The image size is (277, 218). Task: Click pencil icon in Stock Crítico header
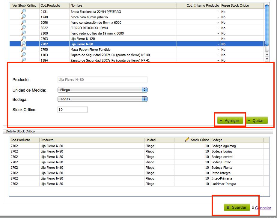coord(187,140)
